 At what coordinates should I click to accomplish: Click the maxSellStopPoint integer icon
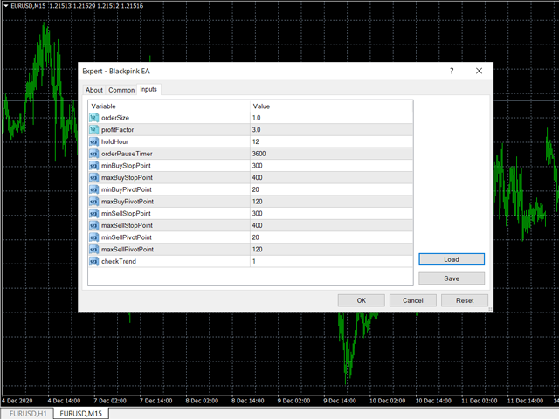pyautogui.click(x=93, y=225)
